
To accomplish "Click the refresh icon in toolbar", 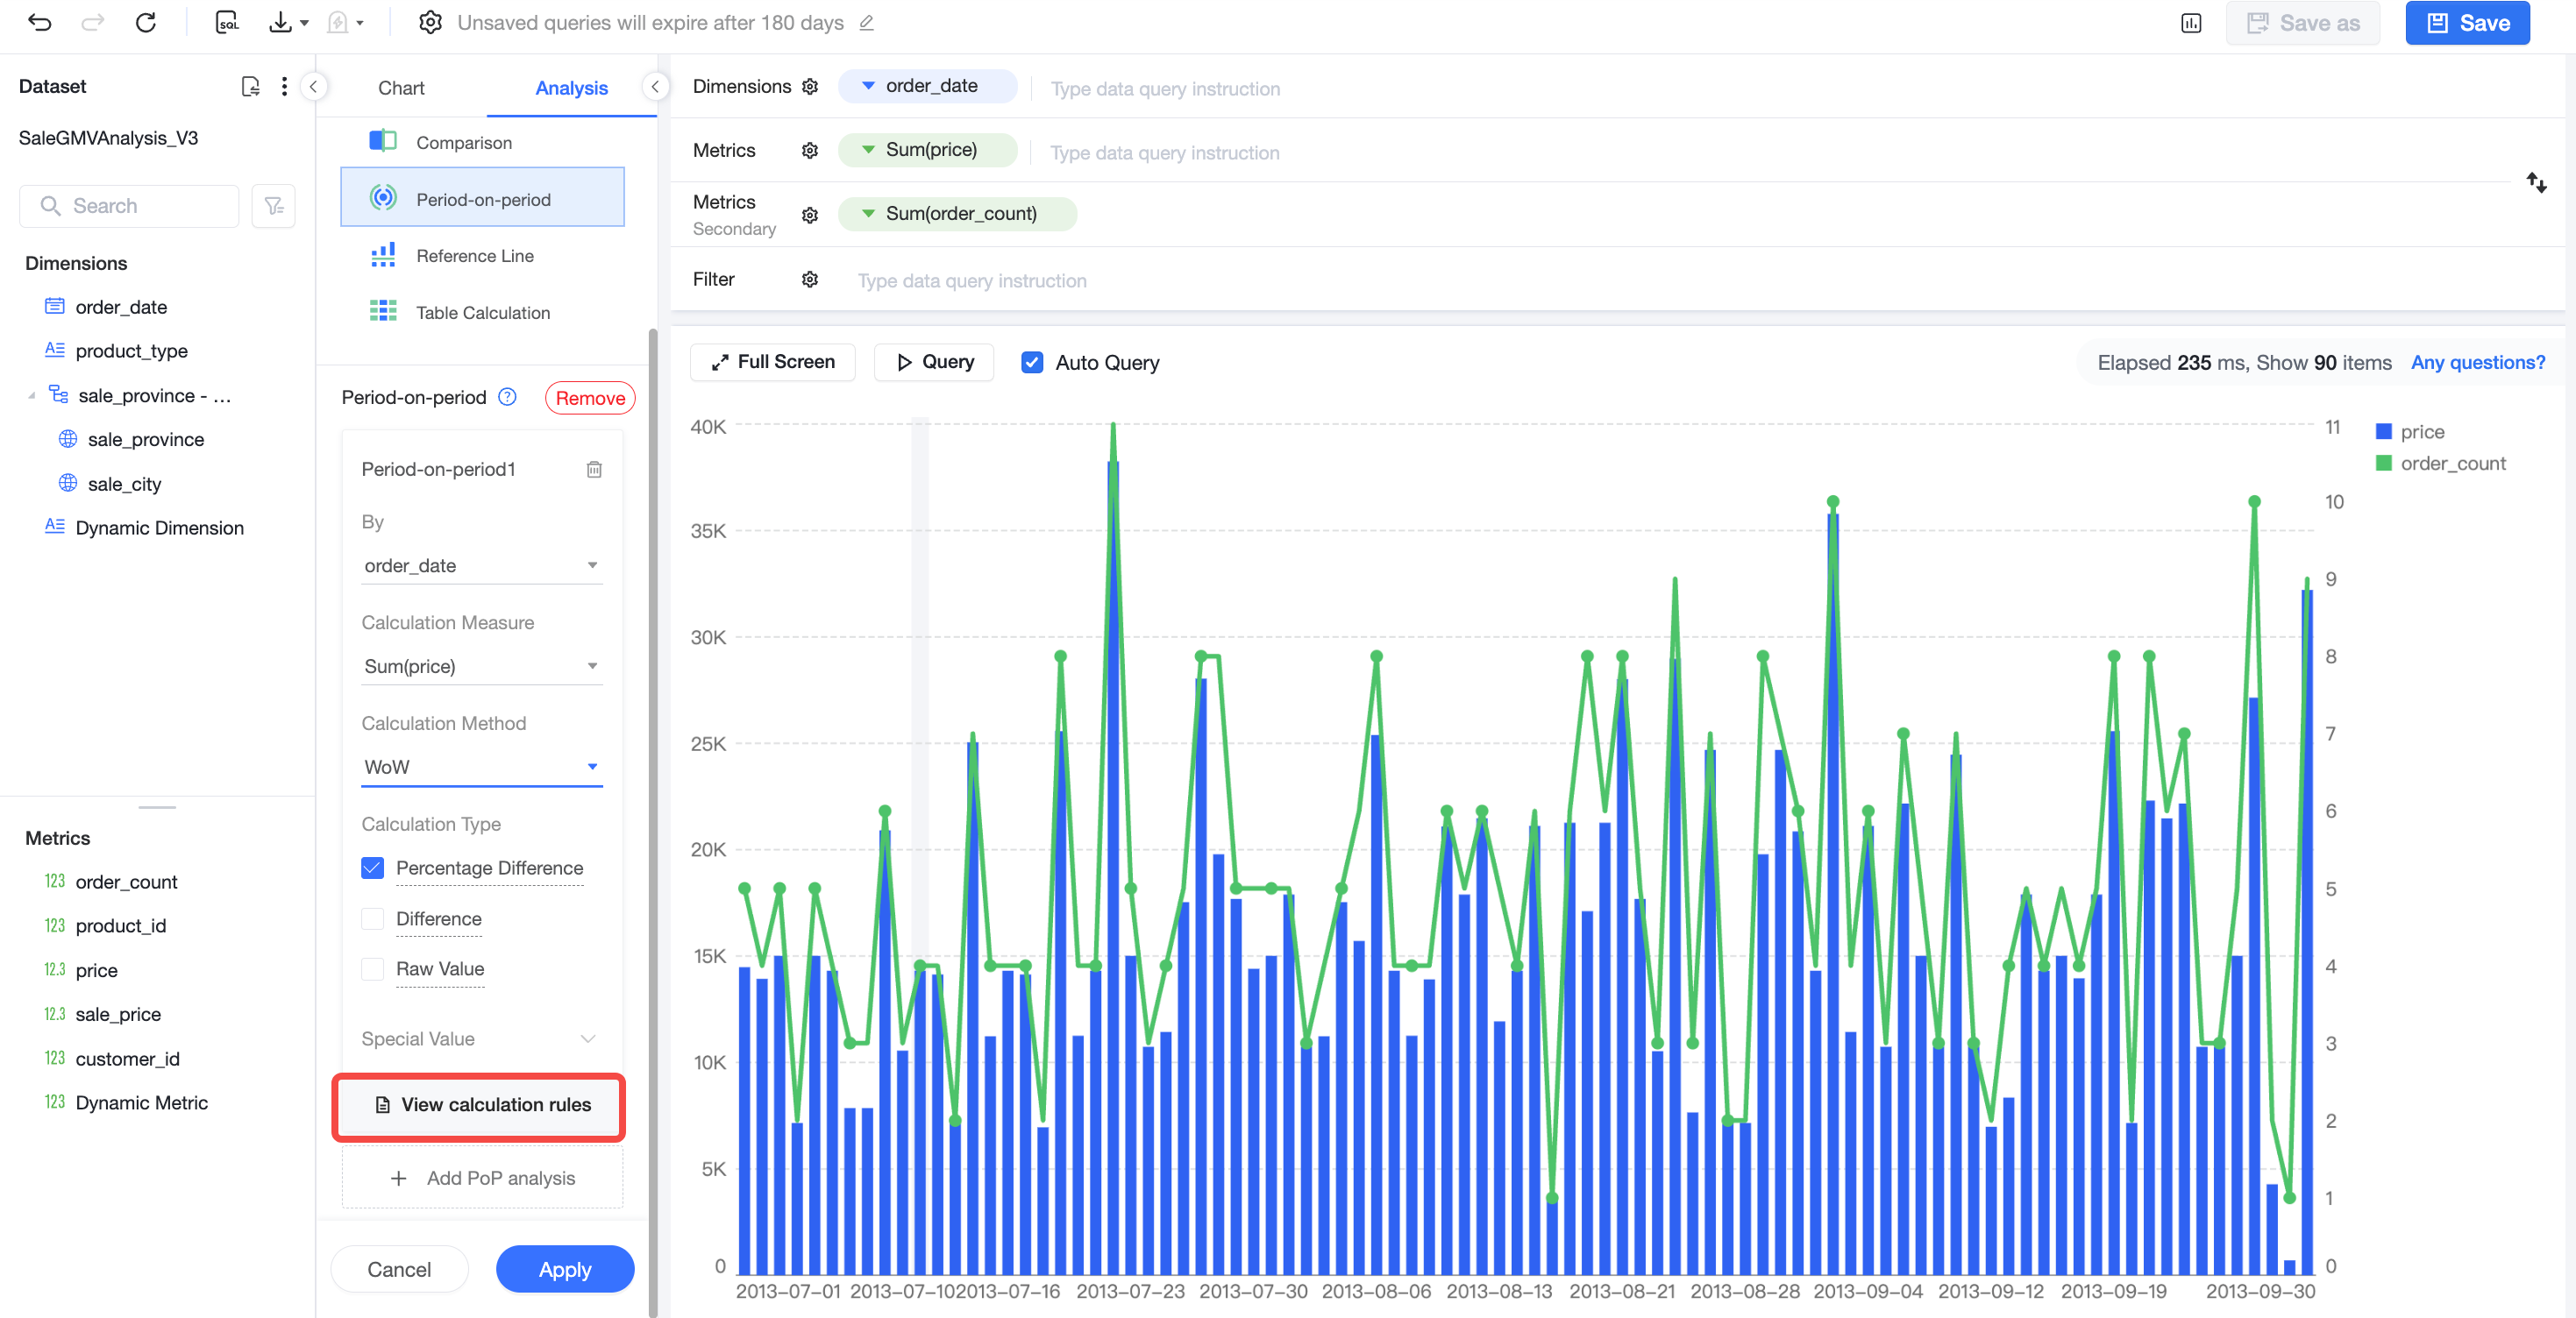I will point(145,22).
